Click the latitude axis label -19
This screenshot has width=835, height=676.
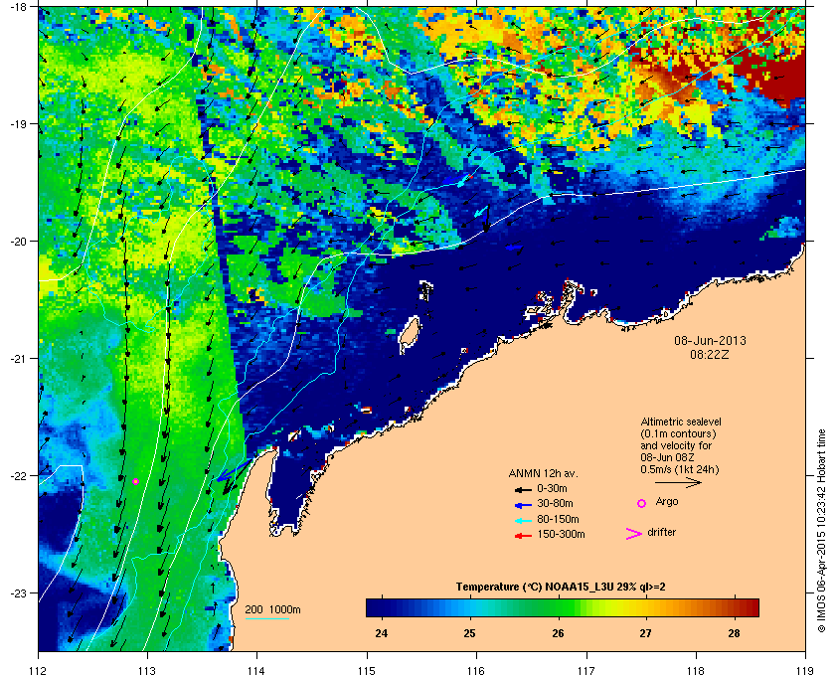[21, 124]
